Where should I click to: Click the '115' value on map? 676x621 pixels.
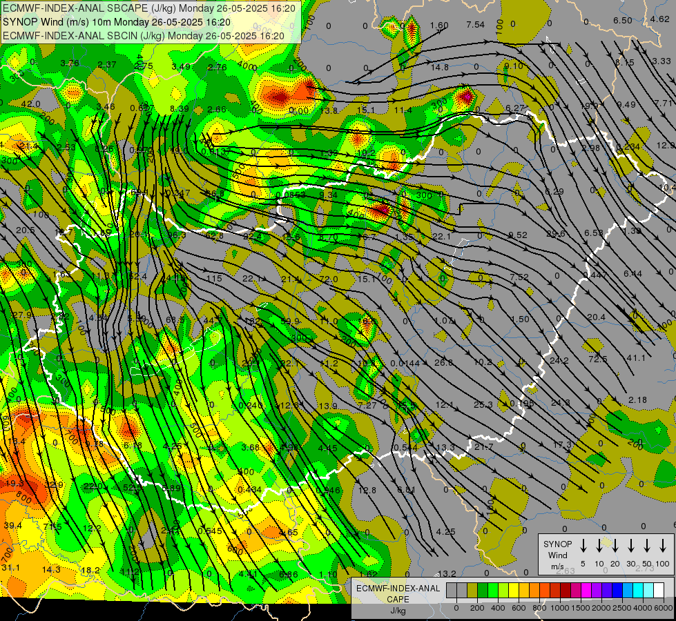214,278
